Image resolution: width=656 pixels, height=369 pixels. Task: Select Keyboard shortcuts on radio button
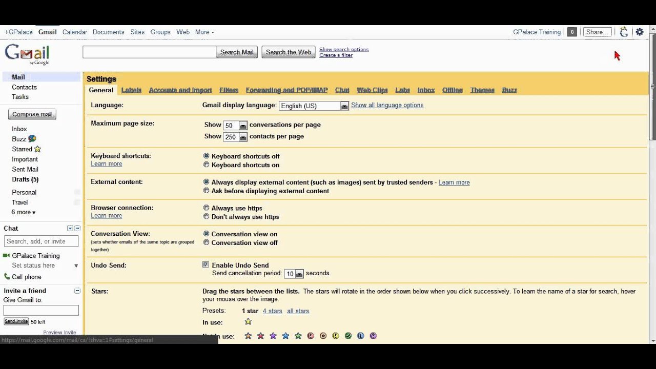click(x=207, y=165)
